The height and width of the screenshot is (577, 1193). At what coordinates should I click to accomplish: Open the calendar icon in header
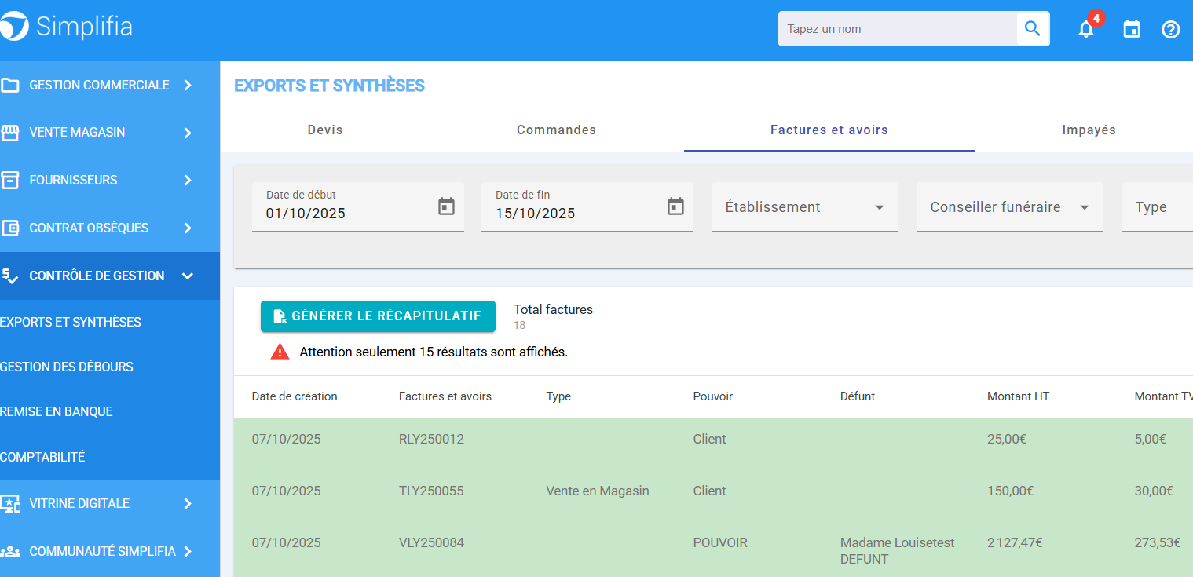[1132, 30]
